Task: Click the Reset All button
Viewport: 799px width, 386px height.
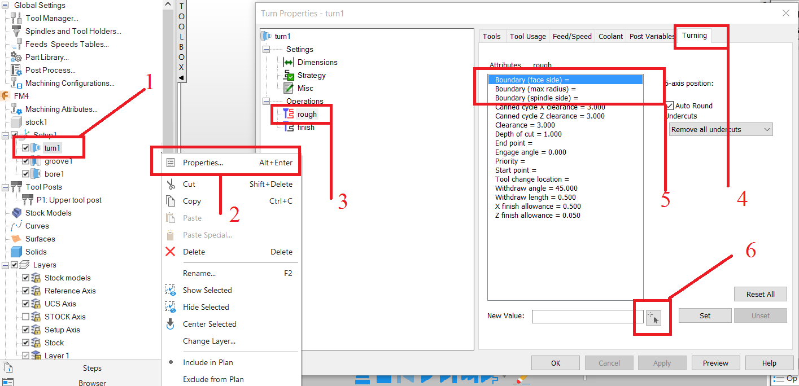Action: pos(760,294)
